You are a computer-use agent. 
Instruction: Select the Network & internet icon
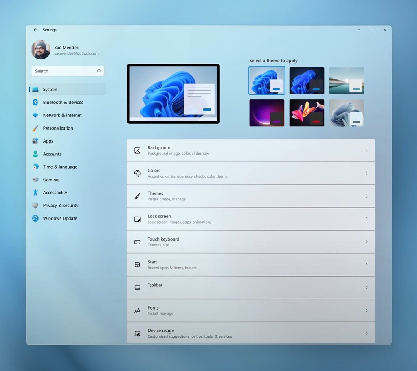click(x=36, y=115)
